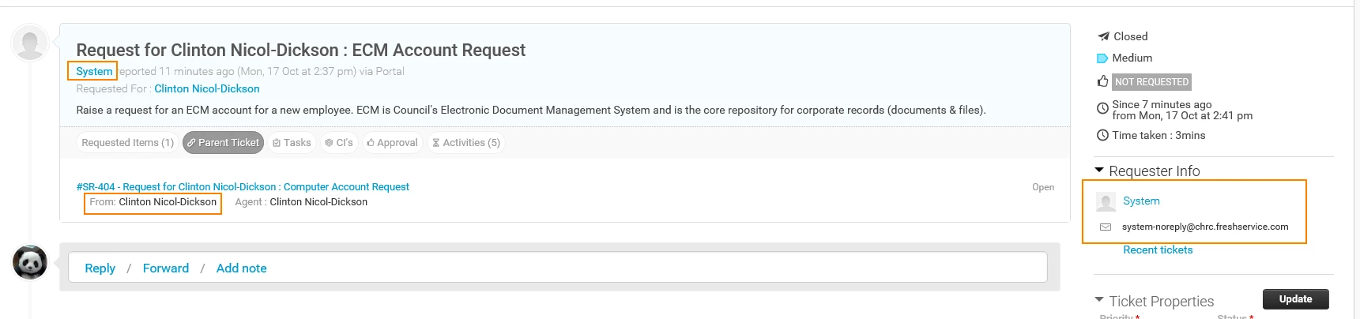Open the Requested Items (1) tab
Image resolution: width=1360 pixels, height=319 pixels.
click(127, 143)
